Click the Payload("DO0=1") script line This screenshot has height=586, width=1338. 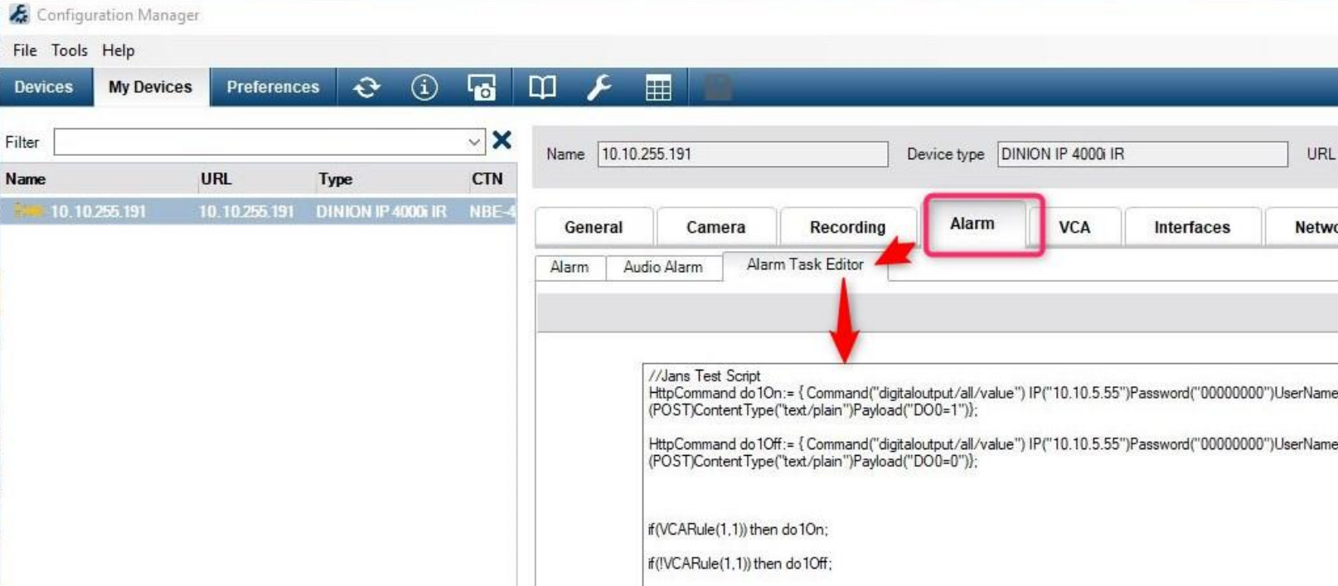pos(812,410)
